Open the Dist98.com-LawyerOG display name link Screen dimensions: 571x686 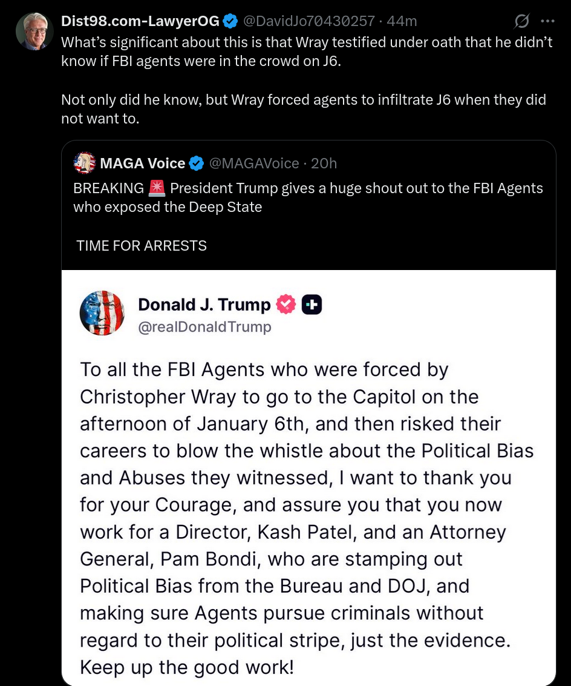(140, 21)
